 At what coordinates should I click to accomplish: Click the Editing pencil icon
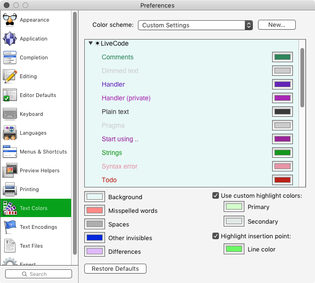tap(10, 76)
